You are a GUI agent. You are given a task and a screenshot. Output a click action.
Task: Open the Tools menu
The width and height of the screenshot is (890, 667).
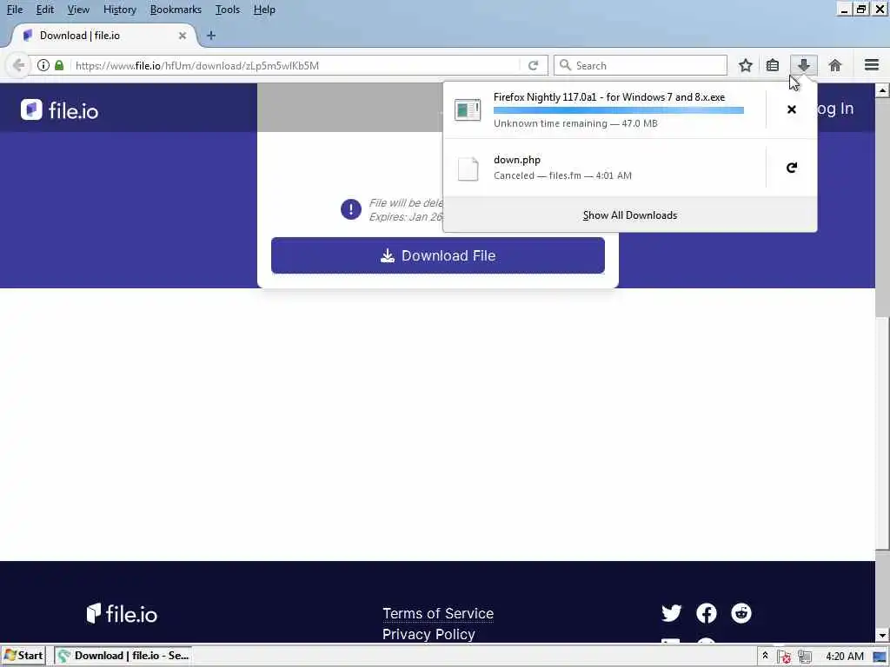click(x=228, y=10)
